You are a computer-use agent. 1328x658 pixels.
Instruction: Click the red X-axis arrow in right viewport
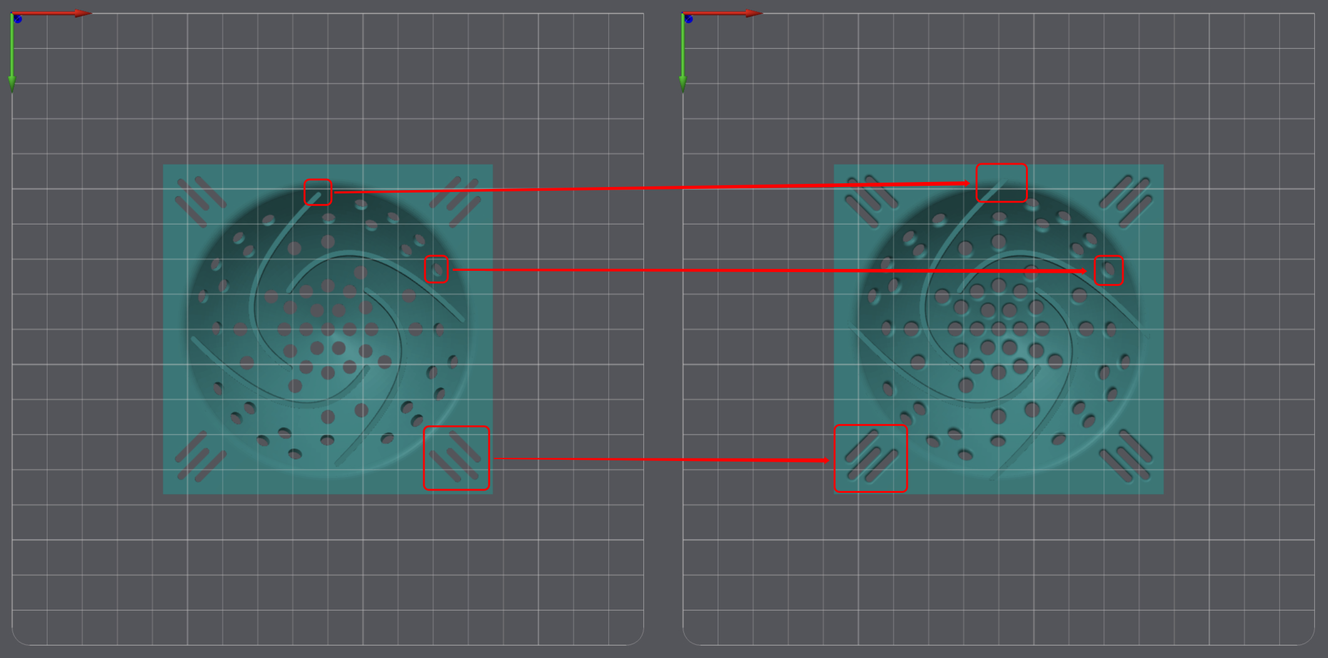pyautogui.click(x=724, y=13)
